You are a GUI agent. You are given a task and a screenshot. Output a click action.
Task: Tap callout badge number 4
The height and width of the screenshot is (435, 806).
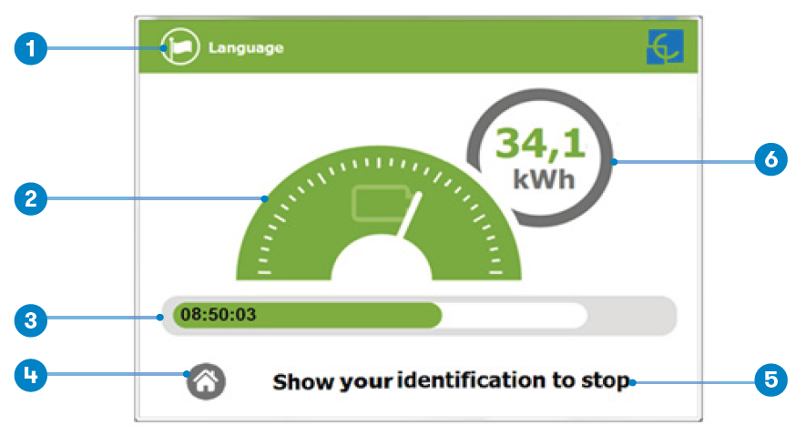click(32, 374)
